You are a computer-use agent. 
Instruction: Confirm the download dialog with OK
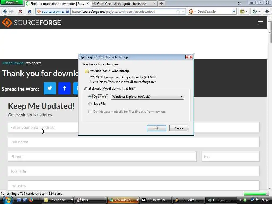[x=156, y=128]
